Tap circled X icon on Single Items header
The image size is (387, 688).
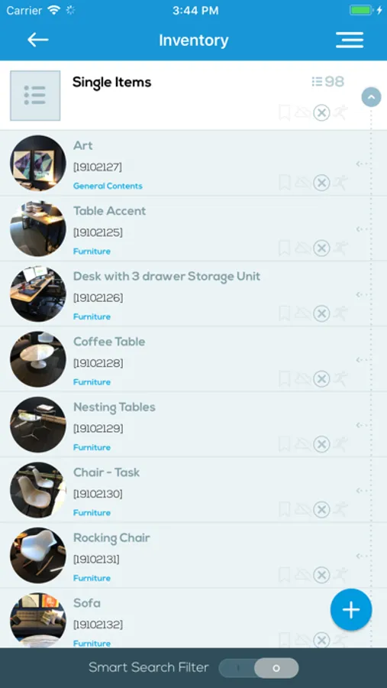321,113
